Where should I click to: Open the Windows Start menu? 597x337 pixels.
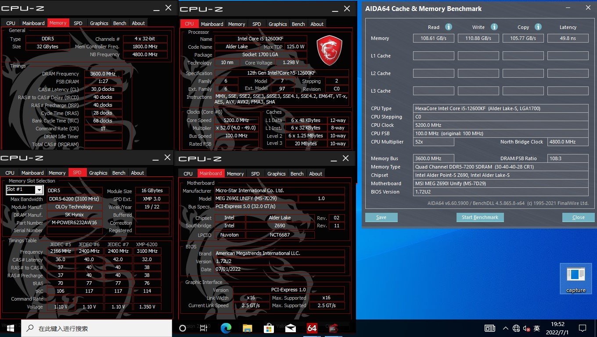[11, 328]
